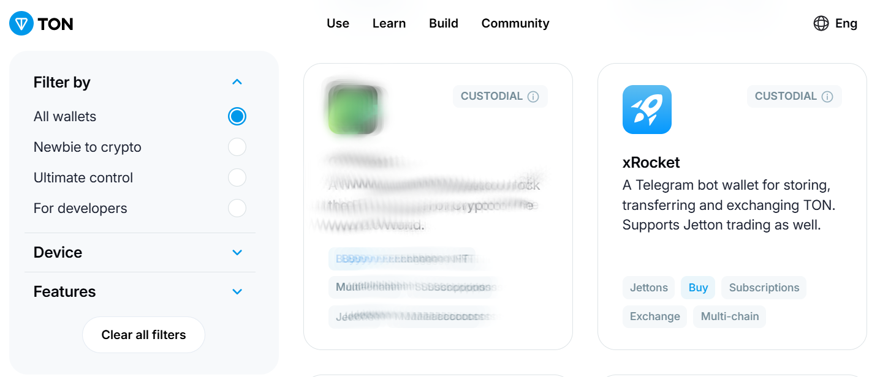Click the Buy tag on xRocket
Image resolution: width=880 pixels, height=377 pixels.
click(698, 288)
